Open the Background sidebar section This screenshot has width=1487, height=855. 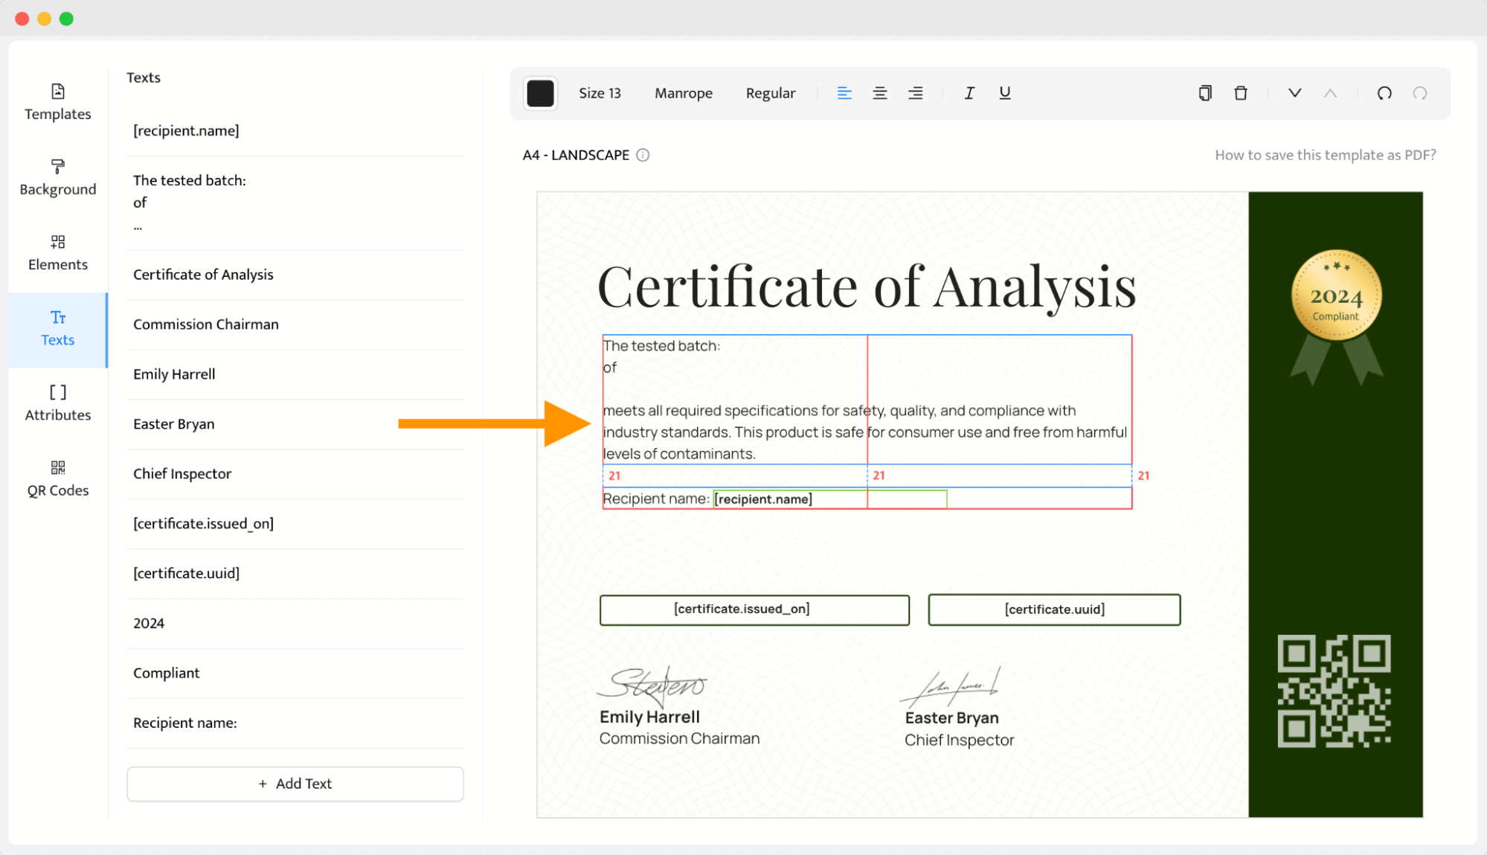[x=58, y=178]
